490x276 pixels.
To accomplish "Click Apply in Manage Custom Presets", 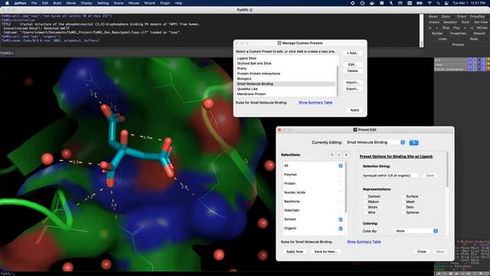I will 354,110.
